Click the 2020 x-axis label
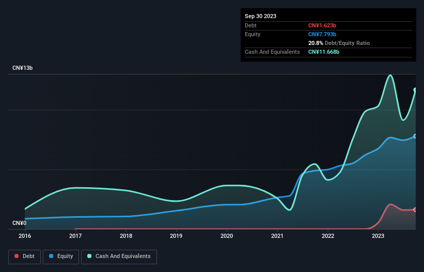Image resolution: width=424 pixels, height=272 pixels. pyautogui.click(x=227, y=236)
